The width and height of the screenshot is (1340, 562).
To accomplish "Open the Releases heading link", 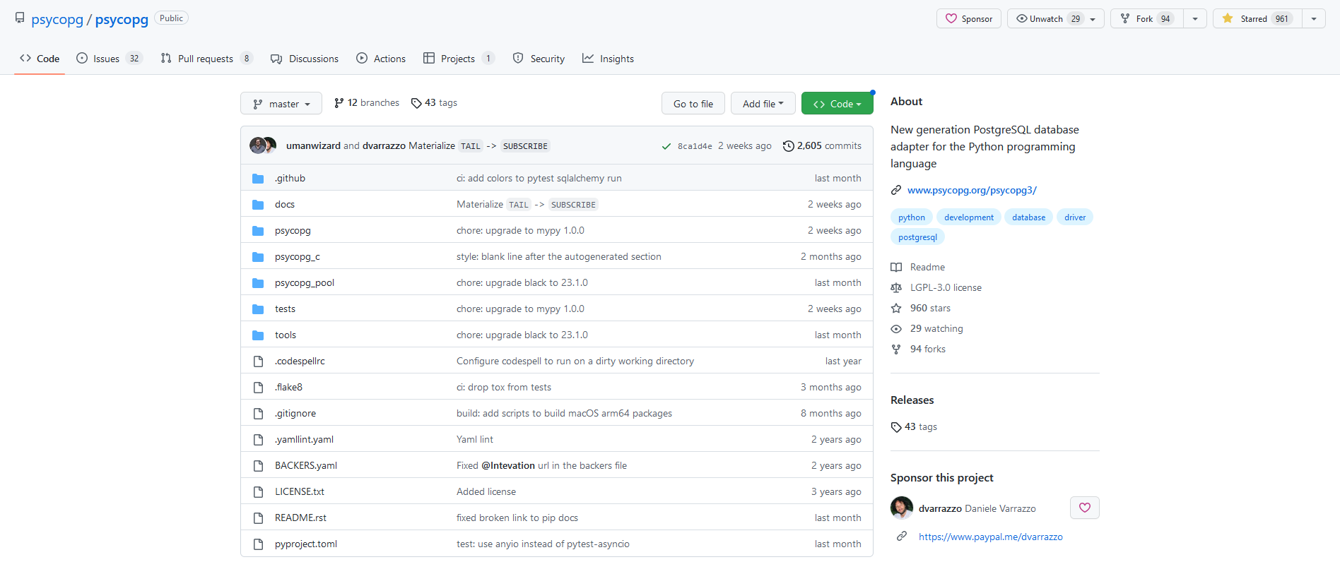I will pos(912,400).
